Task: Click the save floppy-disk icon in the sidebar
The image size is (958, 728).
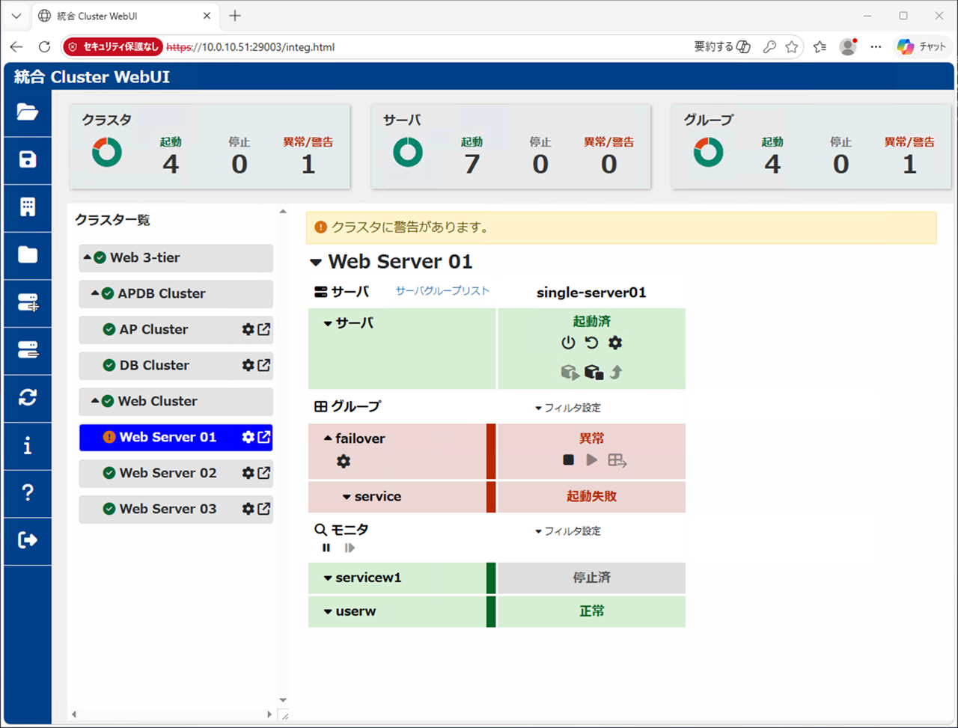Action: tap(28, 159)
